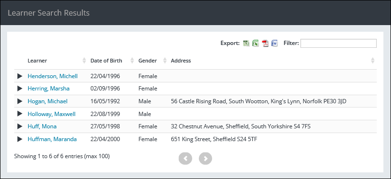Expand Holloway, Maxwell row details
The width and height of the screenshot is (391, 179).
click(20, 114)
